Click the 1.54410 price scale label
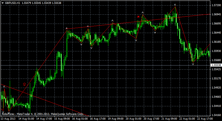This screenshot has width=222, height=121. click(216, 106)
